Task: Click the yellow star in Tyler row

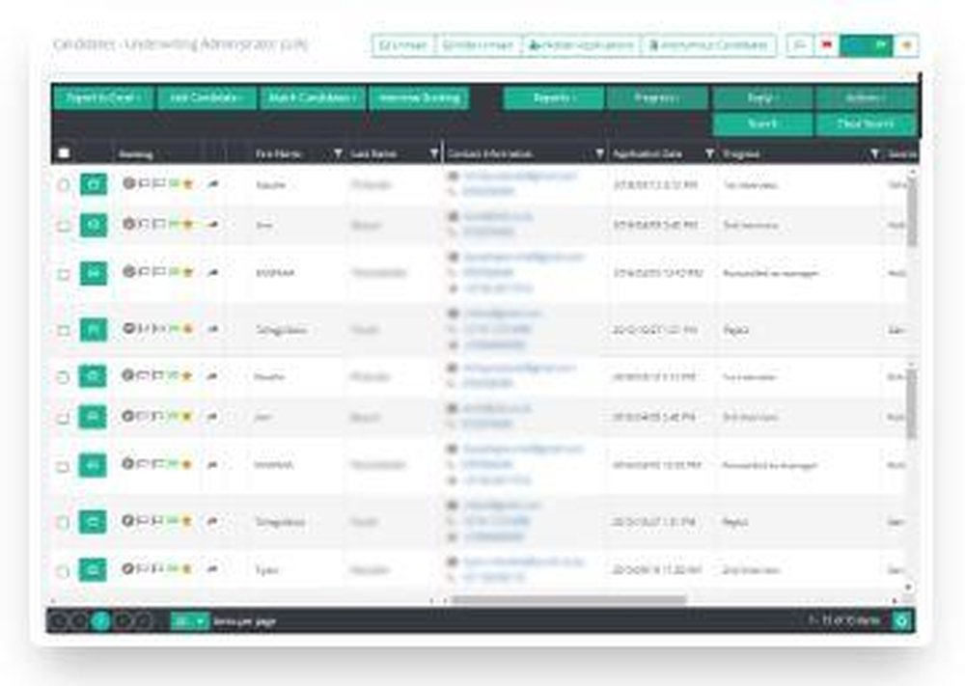Action: pyautogui.click(x=187, y=569)
